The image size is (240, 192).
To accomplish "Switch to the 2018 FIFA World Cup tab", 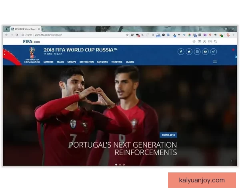I will coord(25,29).
